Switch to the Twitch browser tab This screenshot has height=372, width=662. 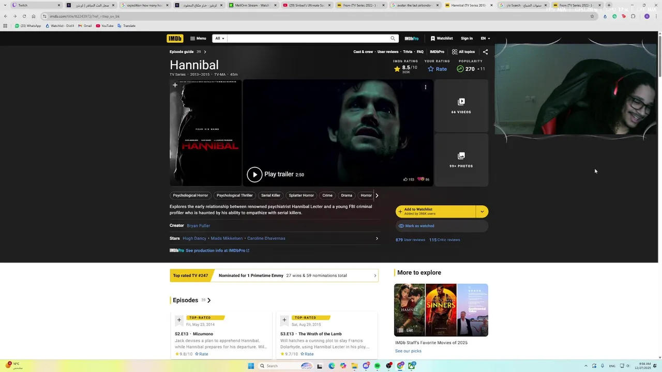click(x=35, y=5)
